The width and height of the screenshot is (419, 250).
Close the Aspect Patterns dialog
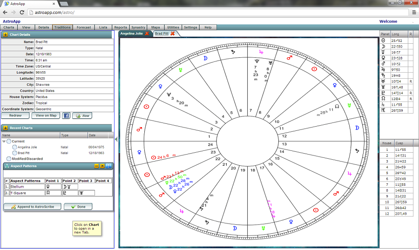click(x=102, y=166)
